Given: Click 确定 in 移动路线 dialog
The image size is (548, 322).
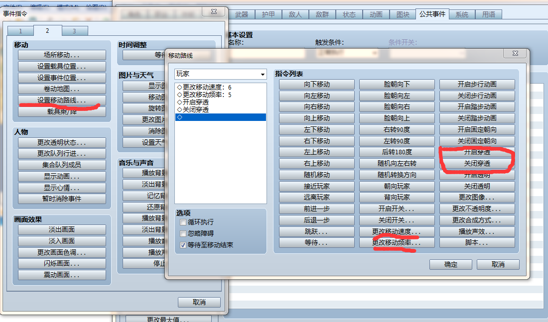Looking at the screenshot, I should coord(451,264).
